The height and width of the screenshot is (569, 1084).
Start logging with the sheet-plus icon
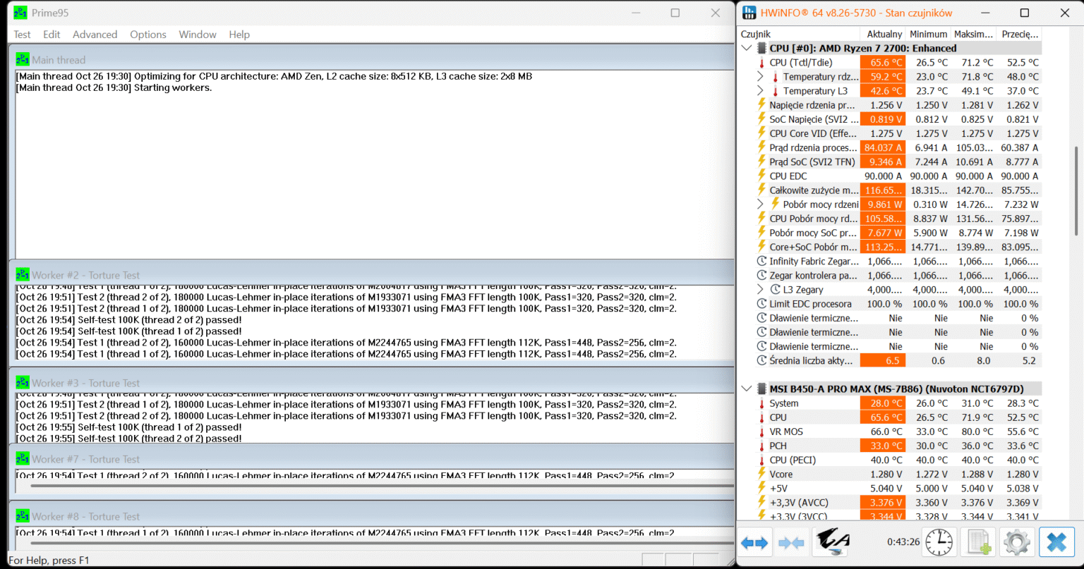tap(977, 542)
